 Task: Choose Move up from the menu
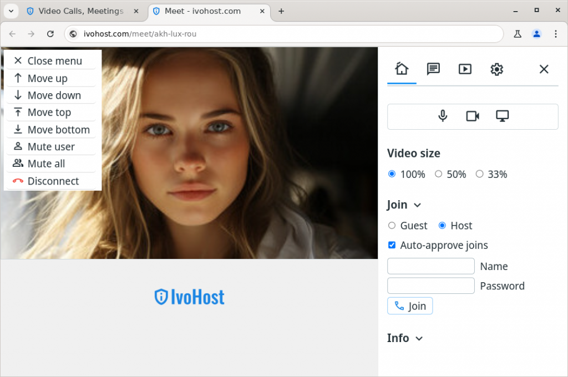point(51,78)
